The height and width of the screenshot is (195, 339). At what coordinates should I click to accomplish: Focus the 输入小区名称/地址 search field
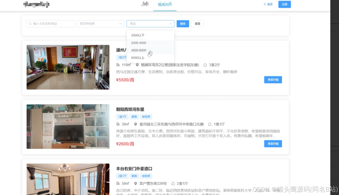coord(50,24)
